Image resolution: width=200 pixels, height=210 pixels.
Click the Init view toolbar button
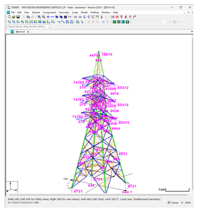pyautogui.click(x=70, y=17)
